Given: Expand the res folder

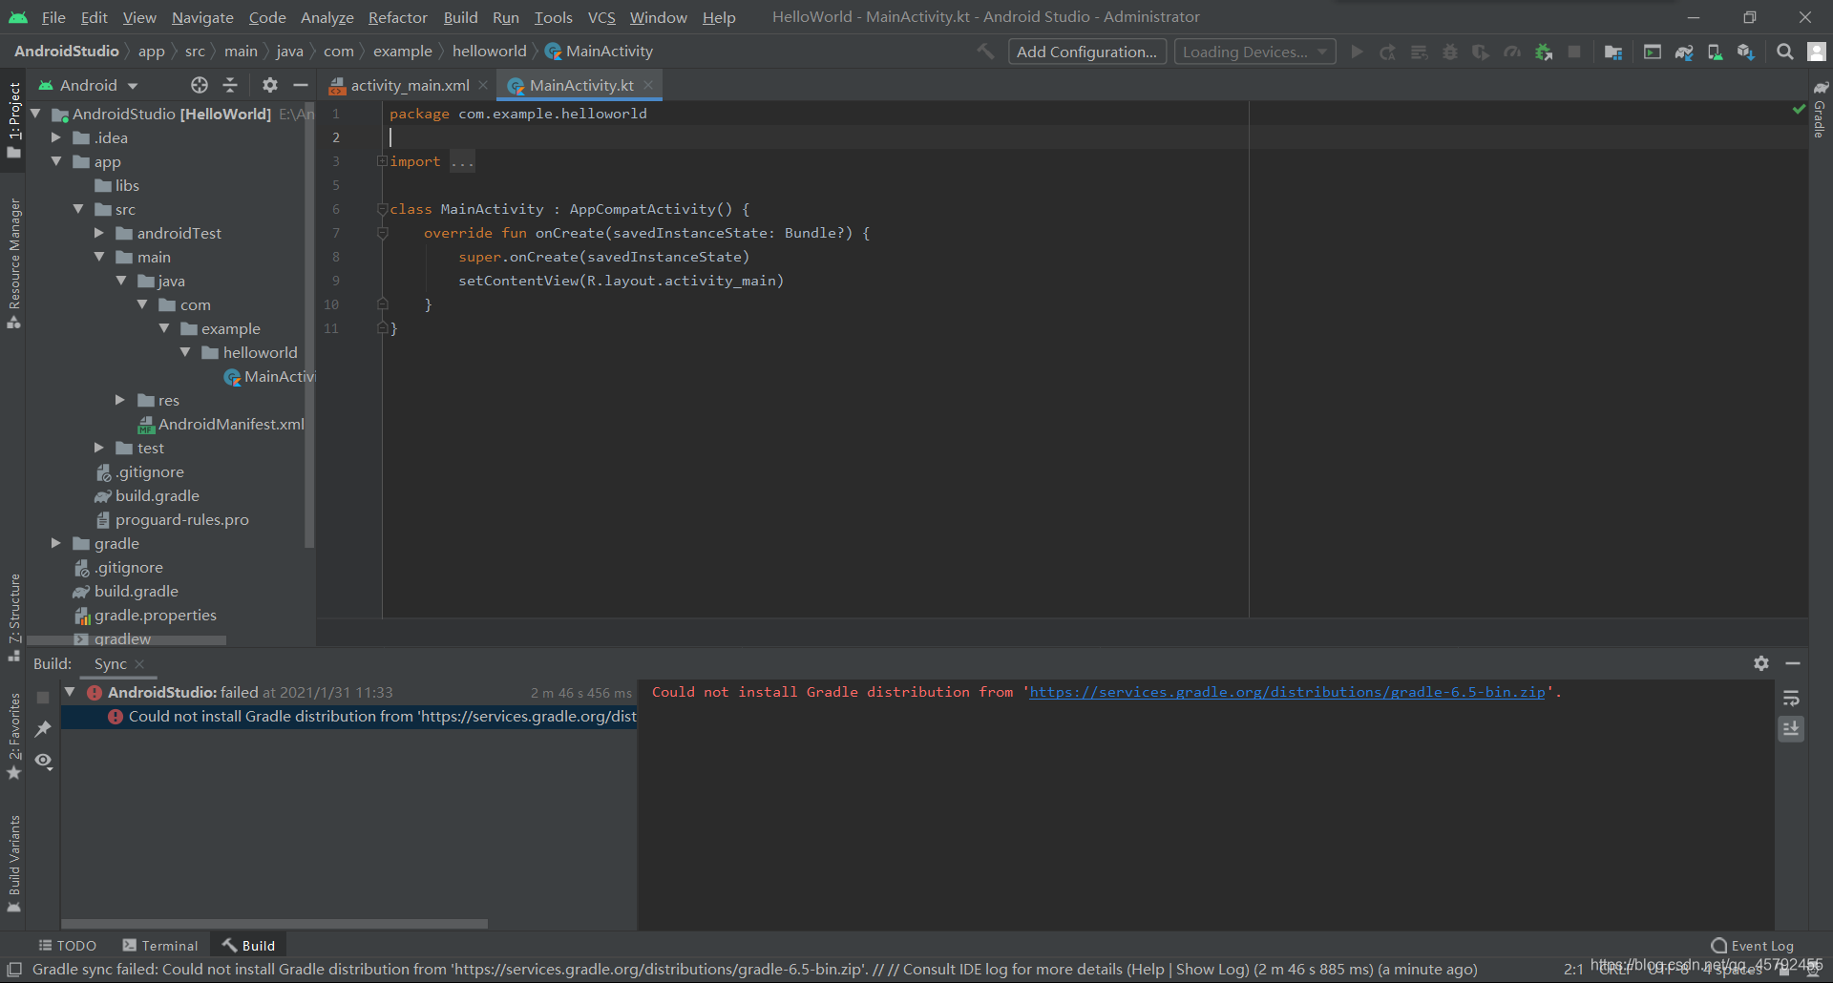Looking at the screenshot, I should [120, 400].
